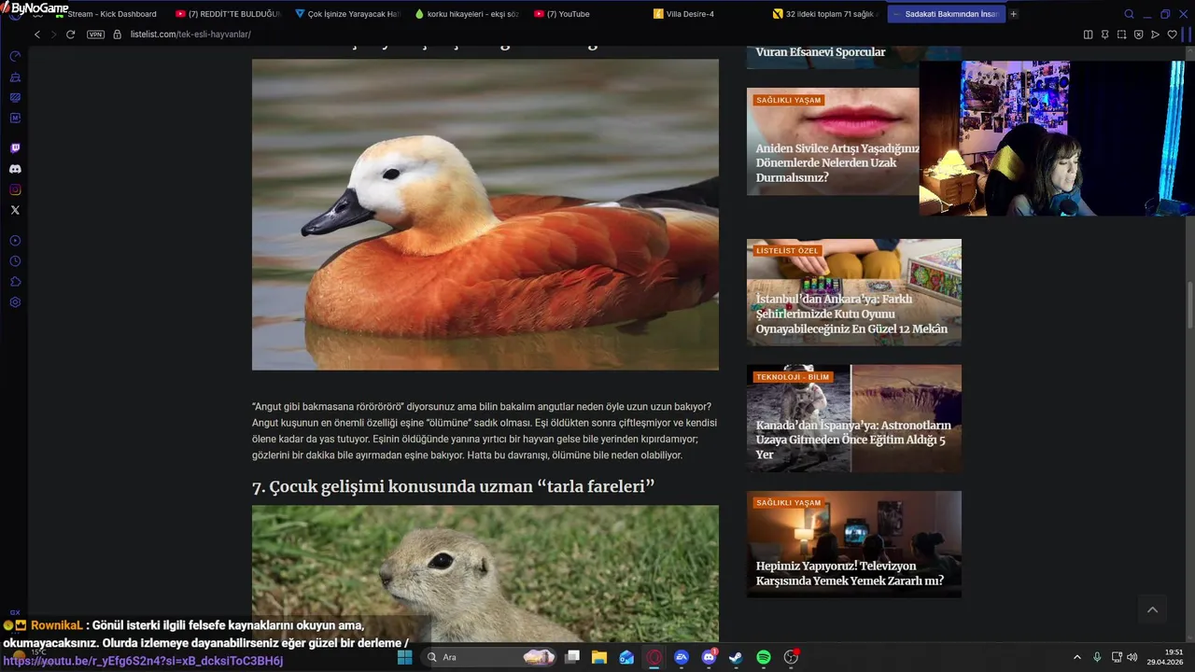The image size is (1195, 672).
Task: Open OBS Studio from the taskbar
Action: pyautogui.click(x=791, y=657)
